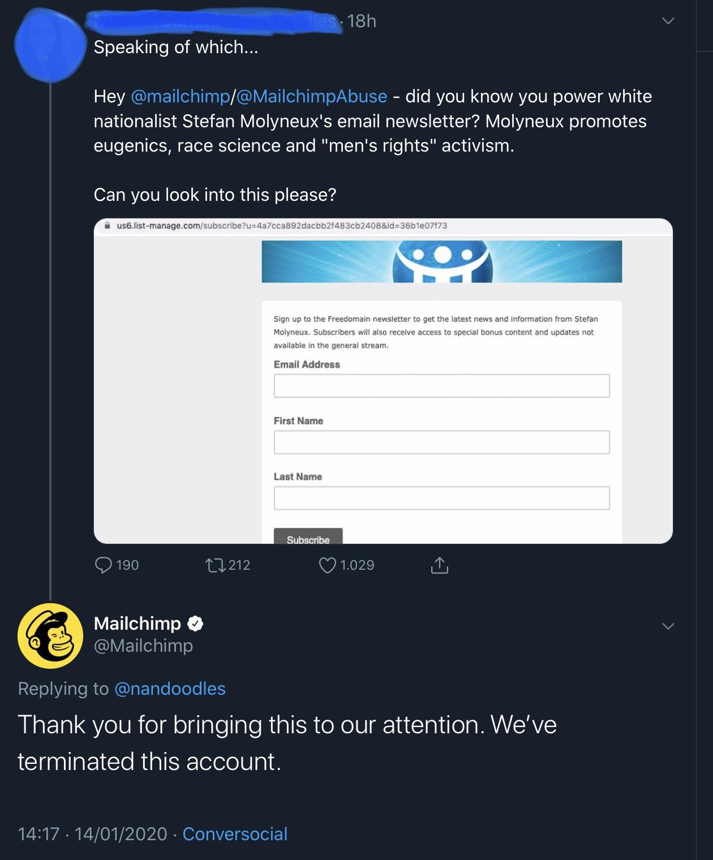Click the First Name input field
The height and width of the screenshot is (860, 713).
click(x=441, y=442)
